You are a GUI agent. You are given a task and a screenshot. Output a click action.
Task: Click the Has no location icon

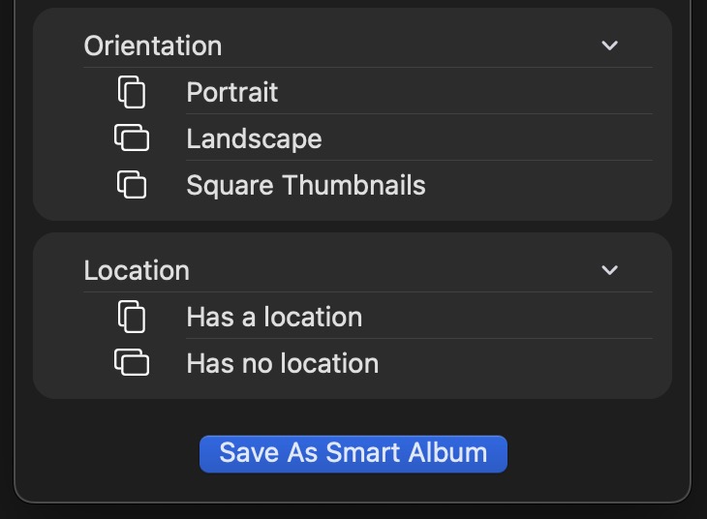point(132,363)
